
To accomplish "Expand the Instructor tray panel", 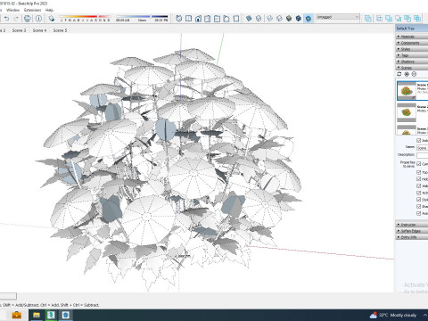I will pyautogui.click(x=412, y=225).
